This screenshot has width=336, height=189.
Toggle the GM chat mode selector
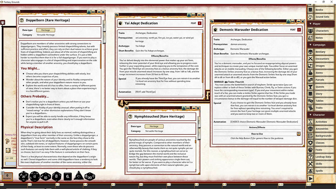click(10, 158)
